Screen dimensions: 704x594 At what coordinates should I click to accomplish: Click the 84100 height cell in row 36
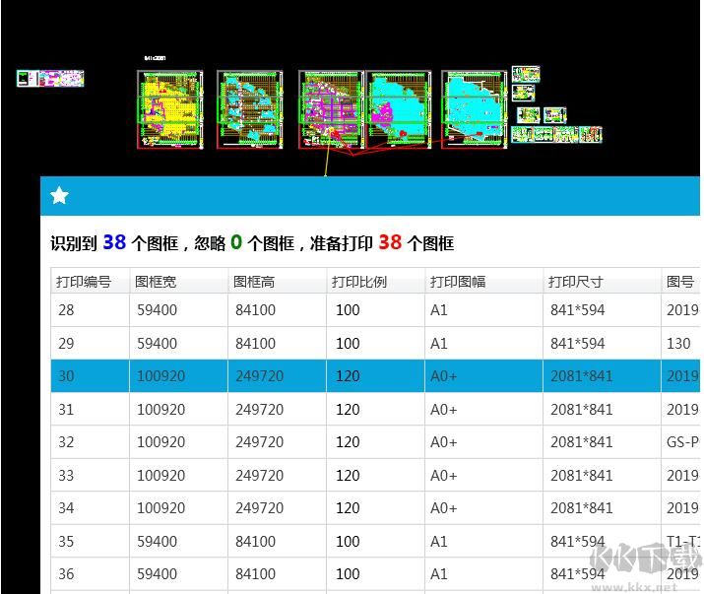click(x=254, y=574)
